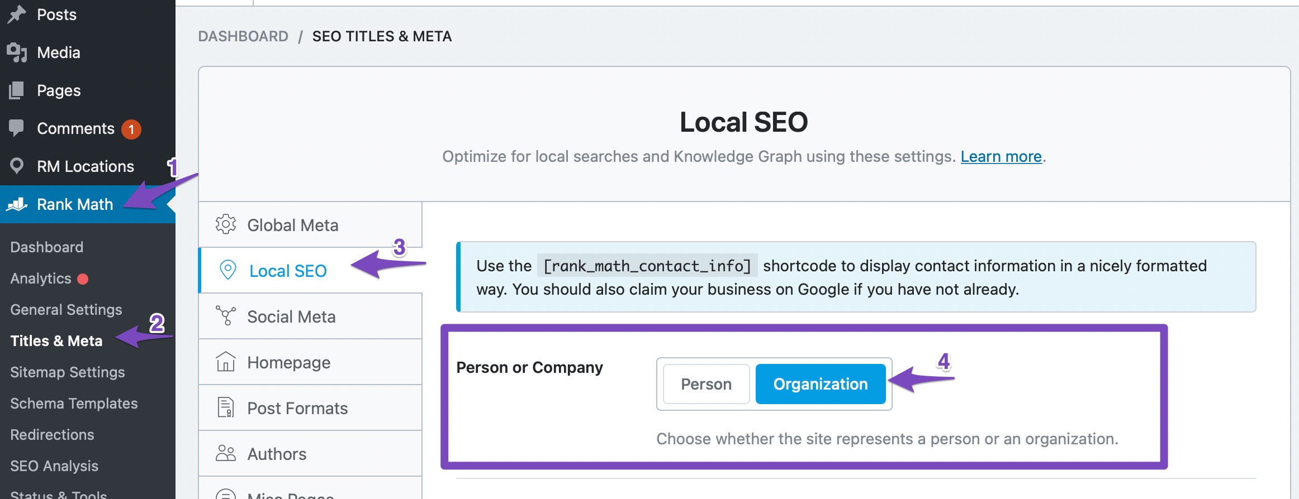Follow the Learn more link
Image resolution: width=1299 pixels, height=499 pixels.
coord(1001,156)
